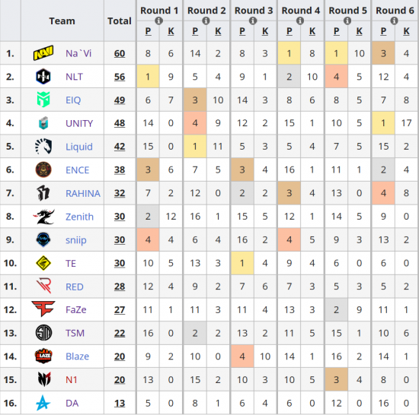
Task: Open the NLT team link
Action: (x=74, y=77)
